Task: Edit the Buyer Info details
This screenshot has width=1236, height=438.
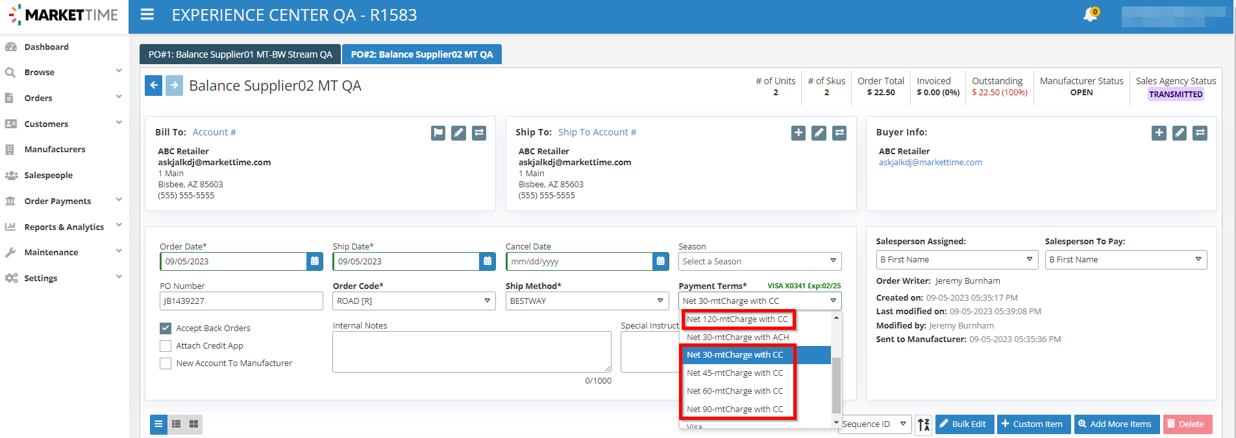Action: click(x=1180, y=133)
